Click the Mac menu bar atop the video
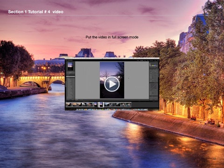224x168 pixels. (112, 58)
